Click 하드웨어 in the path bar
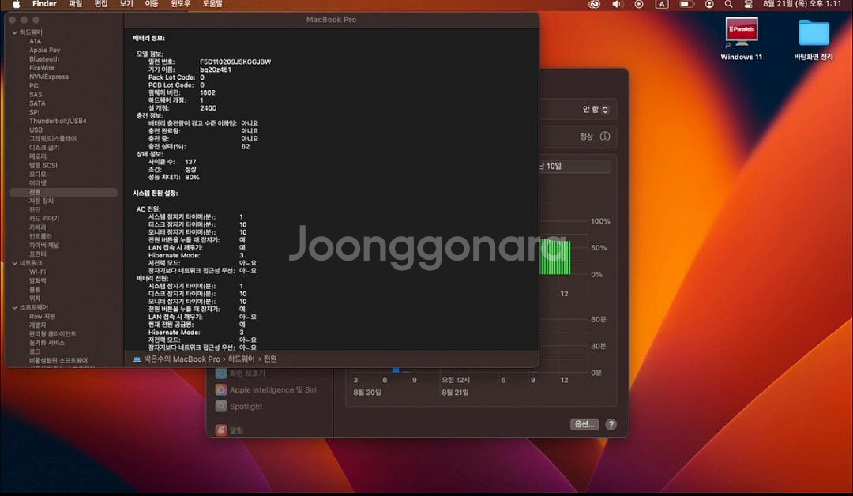Viewport: 853px width, 496px height. [241, 359]
